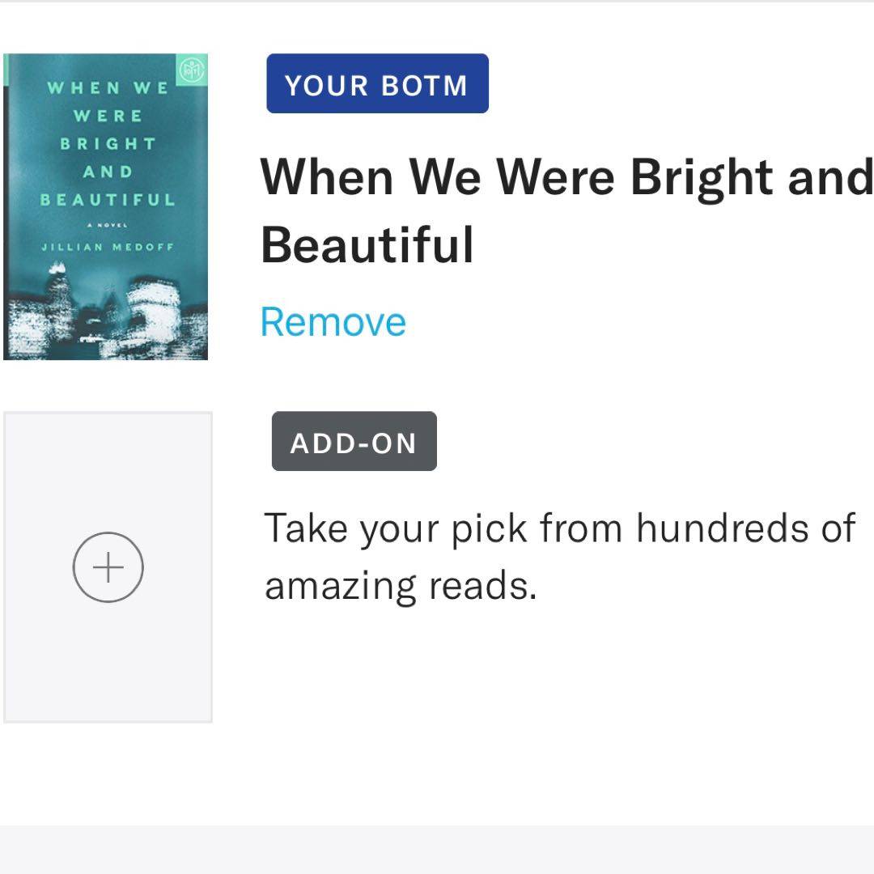Click 'A Novel' subtitle on the cover
The height and width of the screenshot is (874, 874).
coord(108,227)
